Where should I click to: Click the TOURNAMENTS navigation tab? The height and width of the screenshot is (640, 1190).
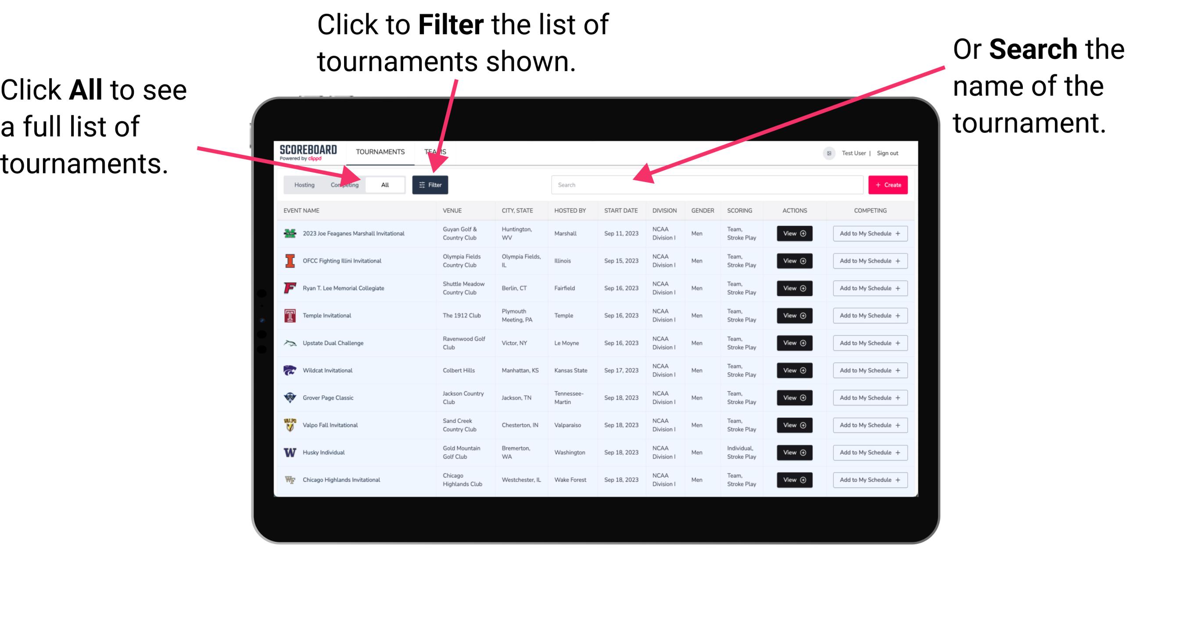point(380,151)
